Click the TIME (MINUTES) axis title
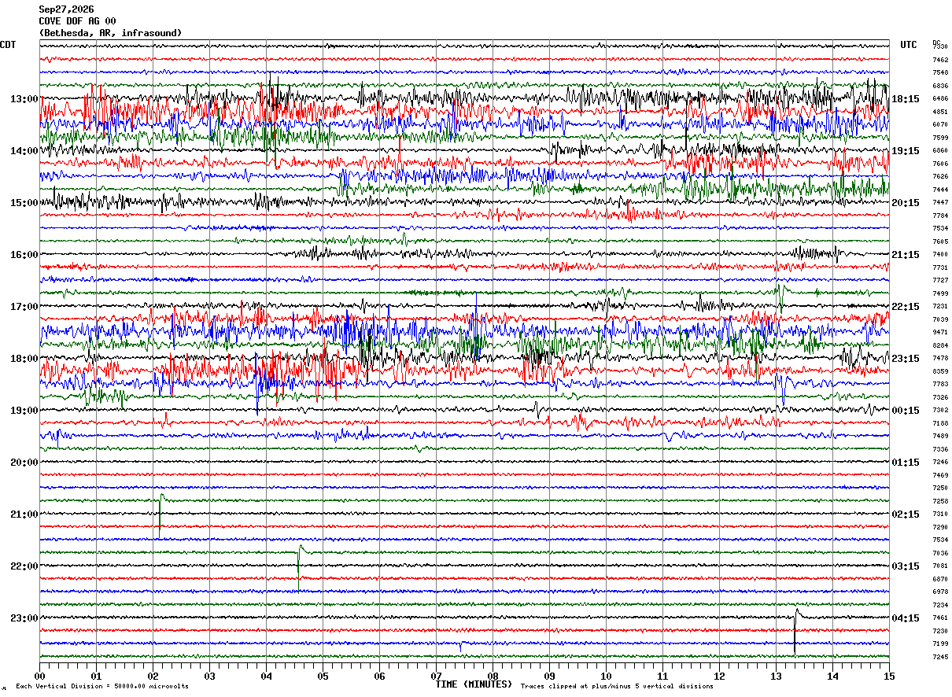Screen dimensions: 952x697 tap(474, 684)
